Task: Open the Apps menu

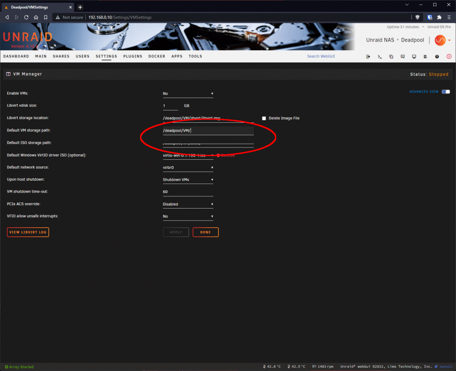Action: [x=177, y=57]
